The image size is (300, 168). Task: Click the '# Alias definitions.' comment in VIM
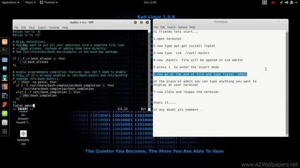[30, 42]
